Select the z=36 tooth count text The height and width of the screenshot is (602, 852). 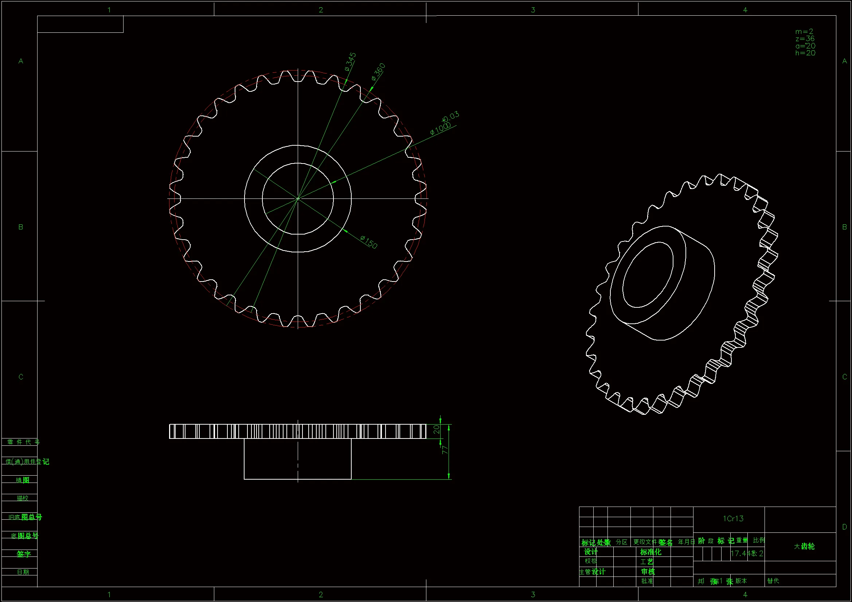(805, 39)
